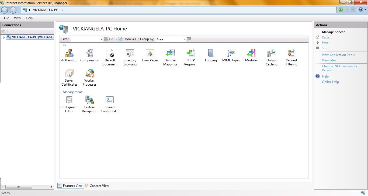Open Worker Processes feature
The height and width of the screenshot is (196, 368).
point(89,78)
